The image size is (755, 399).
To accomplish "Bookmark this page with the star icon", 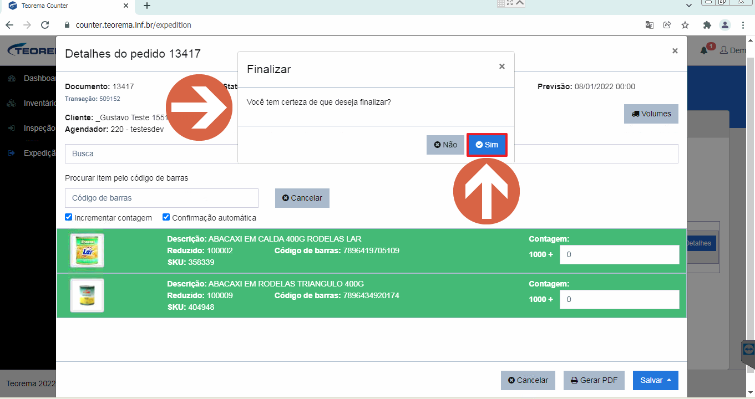I will click(685, 25).
